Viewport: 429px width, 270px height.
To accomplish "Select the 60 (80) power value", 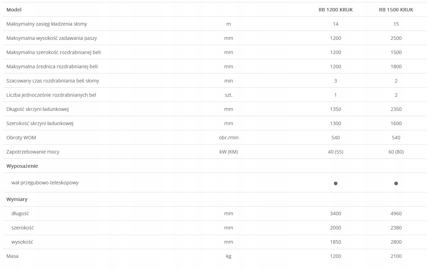I will point(396,152).
